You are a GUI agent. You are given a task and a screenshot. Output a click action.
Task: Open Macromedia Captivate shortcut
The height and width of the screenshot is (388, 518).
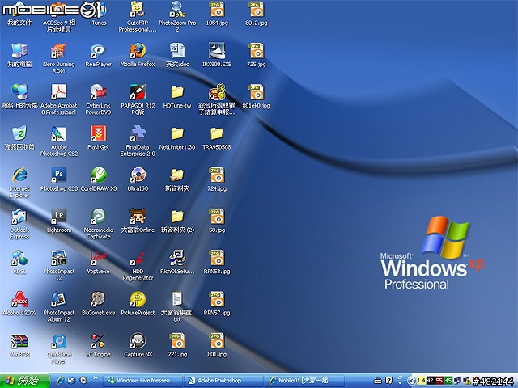[98, 224]
